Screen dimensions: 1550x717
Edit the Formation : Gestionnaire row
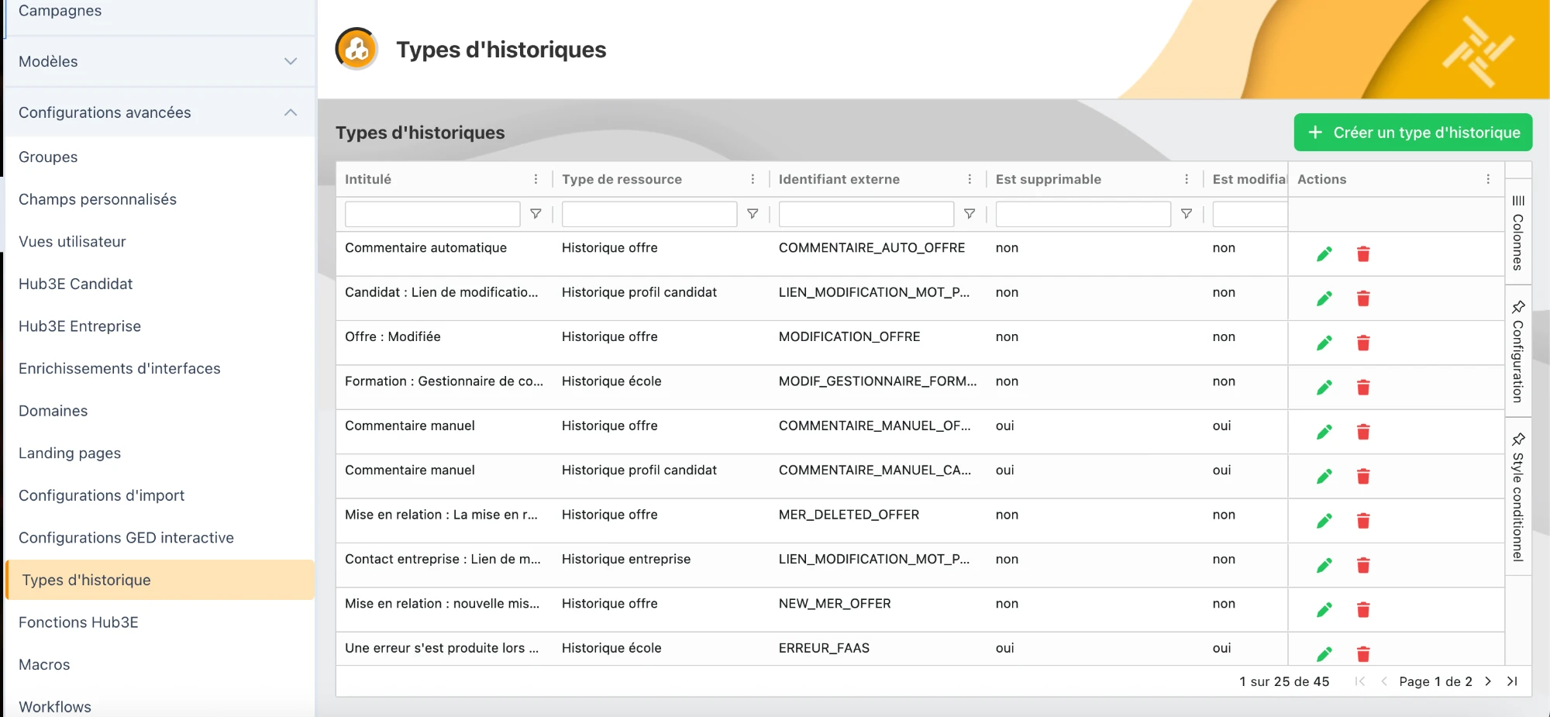(x=1324, y=388)
